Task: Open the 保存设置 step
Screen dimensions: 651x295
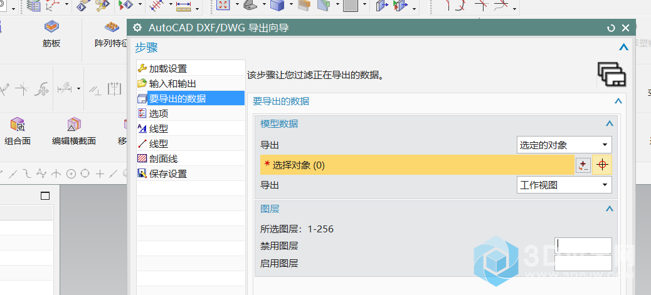Action: pyautogui.click(x=191, y=173)
